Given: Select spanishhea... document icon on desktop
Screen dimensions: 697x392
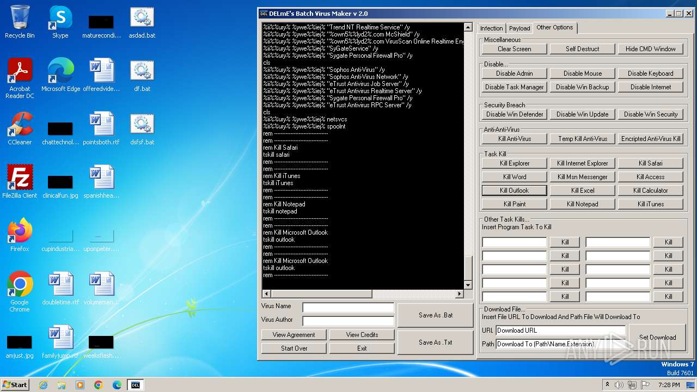Looking at the screenshot, I should [x=101, y=181].
